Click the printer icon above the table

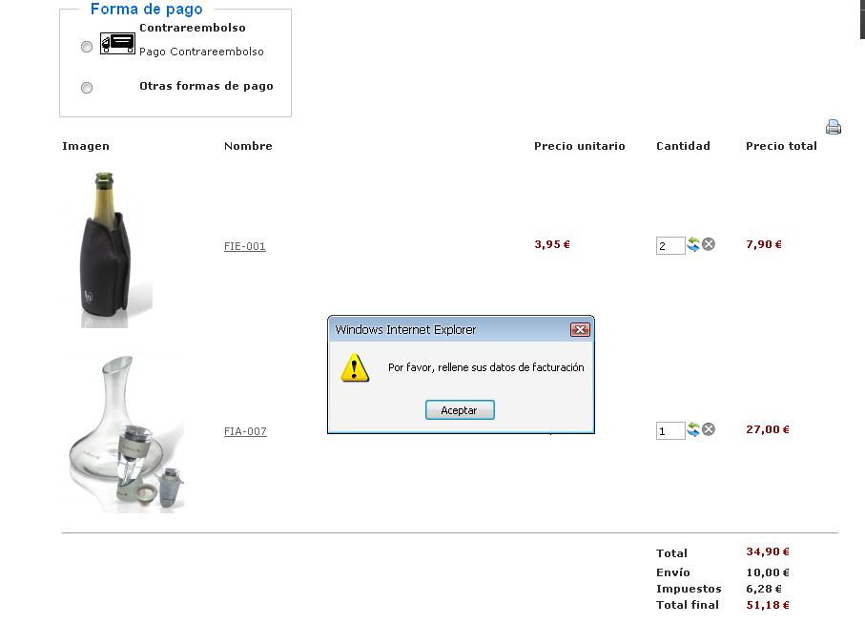point(833,127)
